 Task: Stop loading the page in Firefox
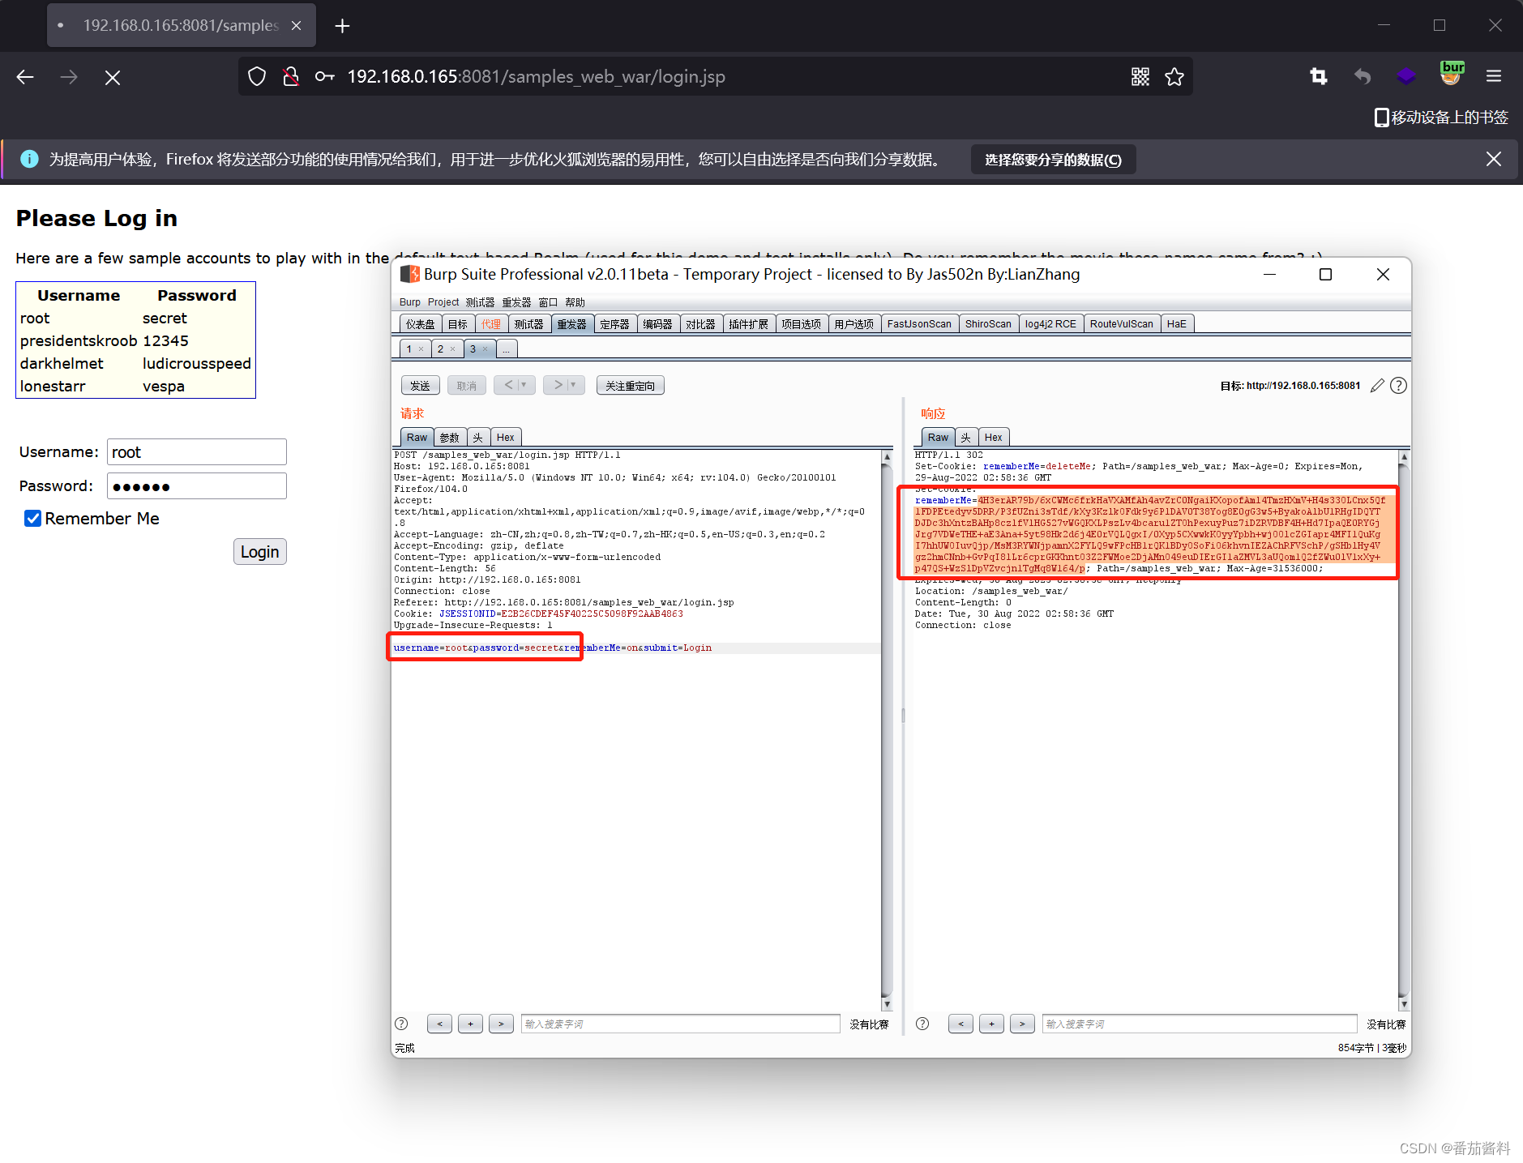pos(113,77)
